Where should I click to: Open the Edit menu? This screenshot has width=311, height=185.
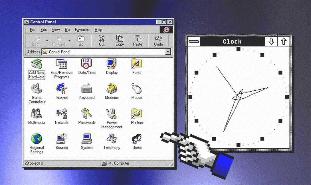(x=44, y=30)
